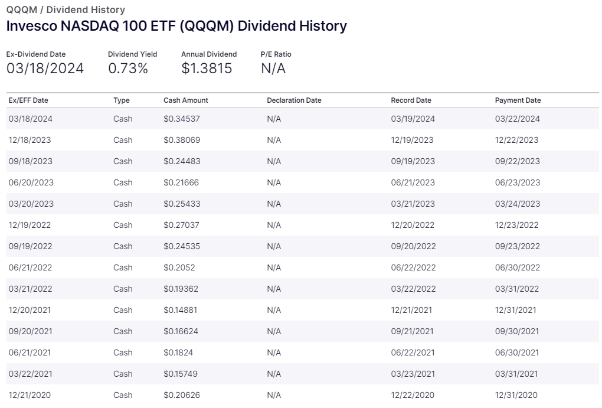Select ex date 03/22/2021
This screenshot has width=602, height=408.
tap(30, 374)
